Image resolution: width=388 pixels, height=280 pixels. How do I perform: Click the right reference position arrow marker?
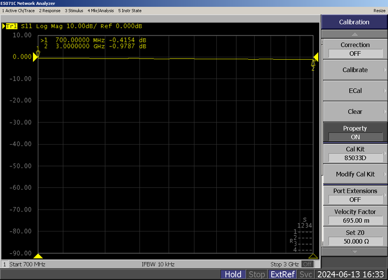click(316, 57)
